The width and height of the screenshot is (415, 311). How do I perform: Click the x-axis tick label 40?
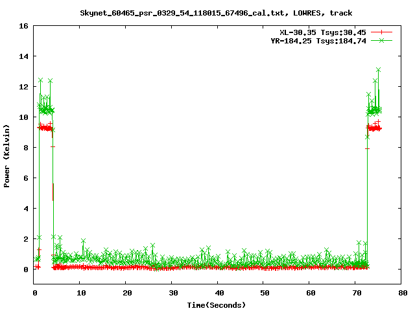pyautogui.click(x=219, y=293)
